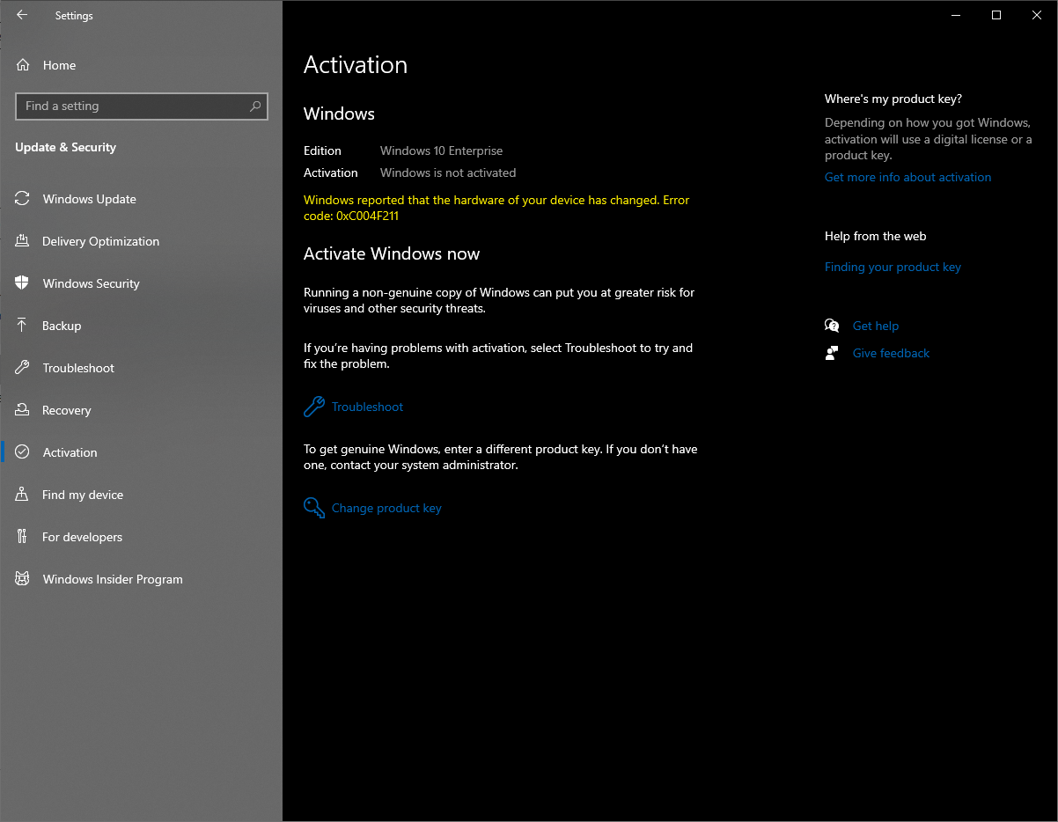Image resolution: width=1058 pixels, height=822 pixels.
Task: Click the Give feedback person icon
Action: [832, 353]
